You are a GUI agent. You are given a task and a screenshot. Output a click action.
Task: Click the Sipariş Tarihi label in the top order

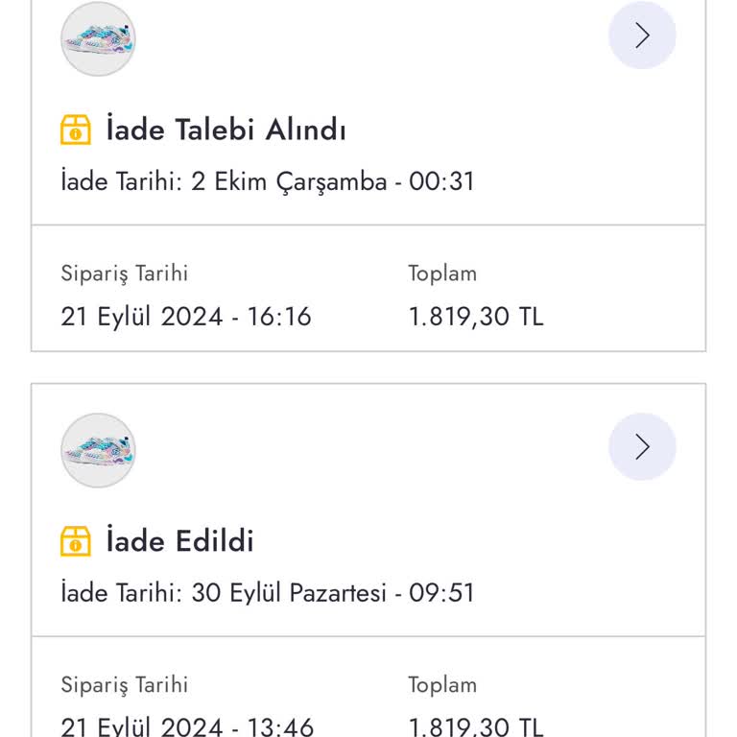click(125, 273)
